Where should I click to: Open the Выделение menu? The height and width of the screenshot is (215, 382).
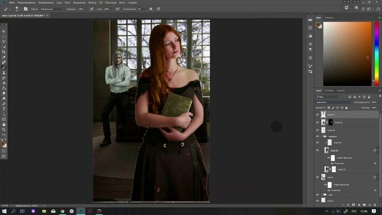coord(79,2)
